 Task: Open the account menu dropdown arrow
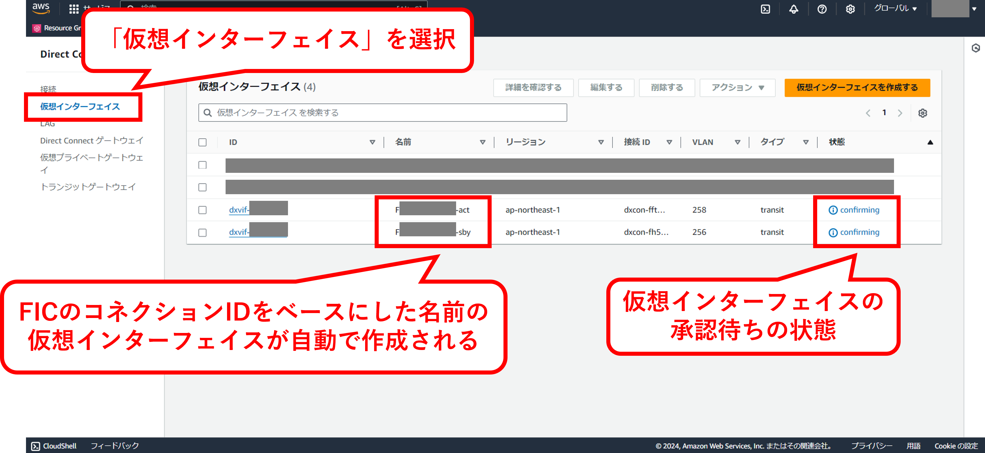coord(974,9)
